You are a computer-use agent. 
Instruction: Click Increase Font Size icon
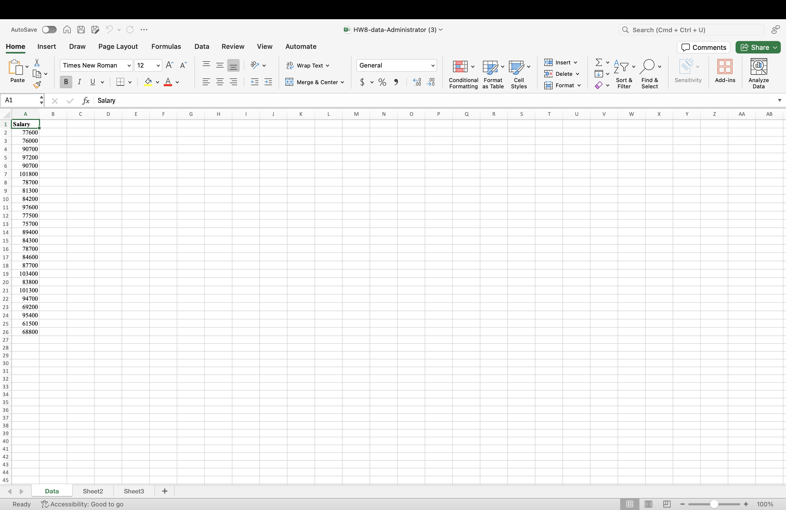(x=169, y=65)
